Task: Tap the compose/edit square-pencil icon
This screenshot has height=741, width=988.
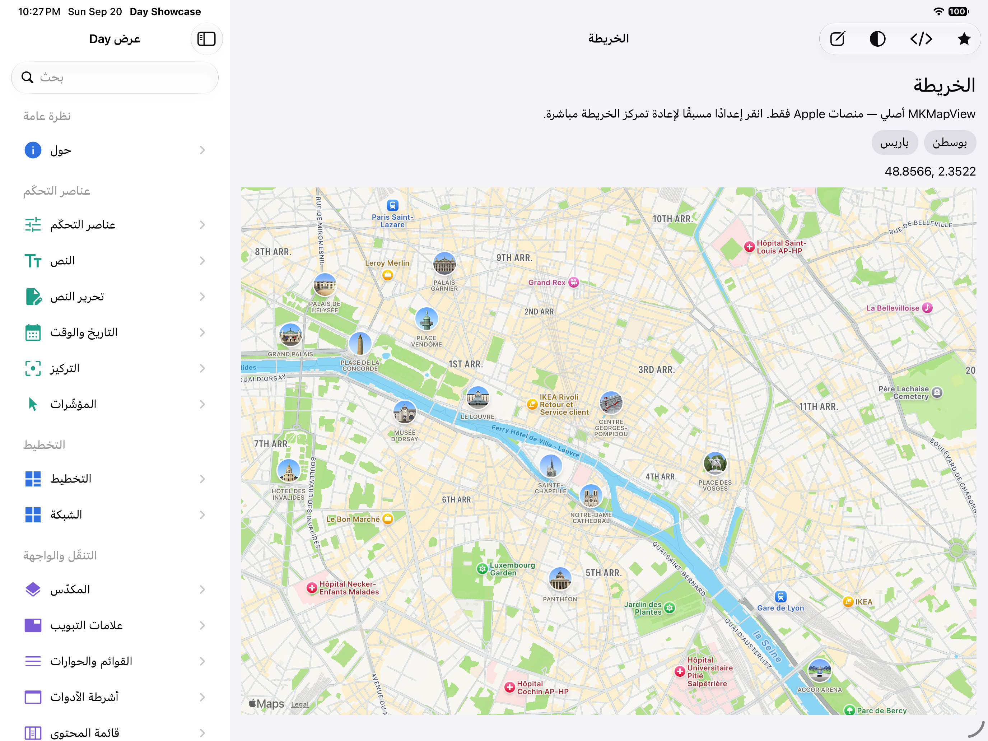Action: [x=838, y=39]
